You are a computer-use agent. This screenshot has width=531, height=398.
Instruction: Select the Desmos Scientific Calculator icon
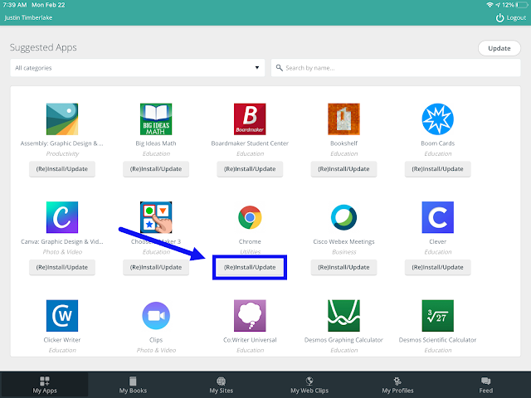437,315
